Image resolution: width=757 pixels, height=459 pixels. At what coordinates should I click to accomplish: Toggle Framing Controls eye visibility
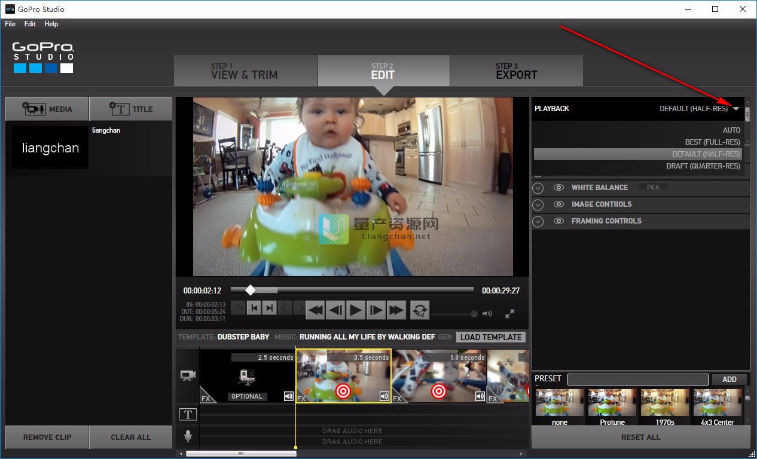pyautogui.click(x=558, y=221)
